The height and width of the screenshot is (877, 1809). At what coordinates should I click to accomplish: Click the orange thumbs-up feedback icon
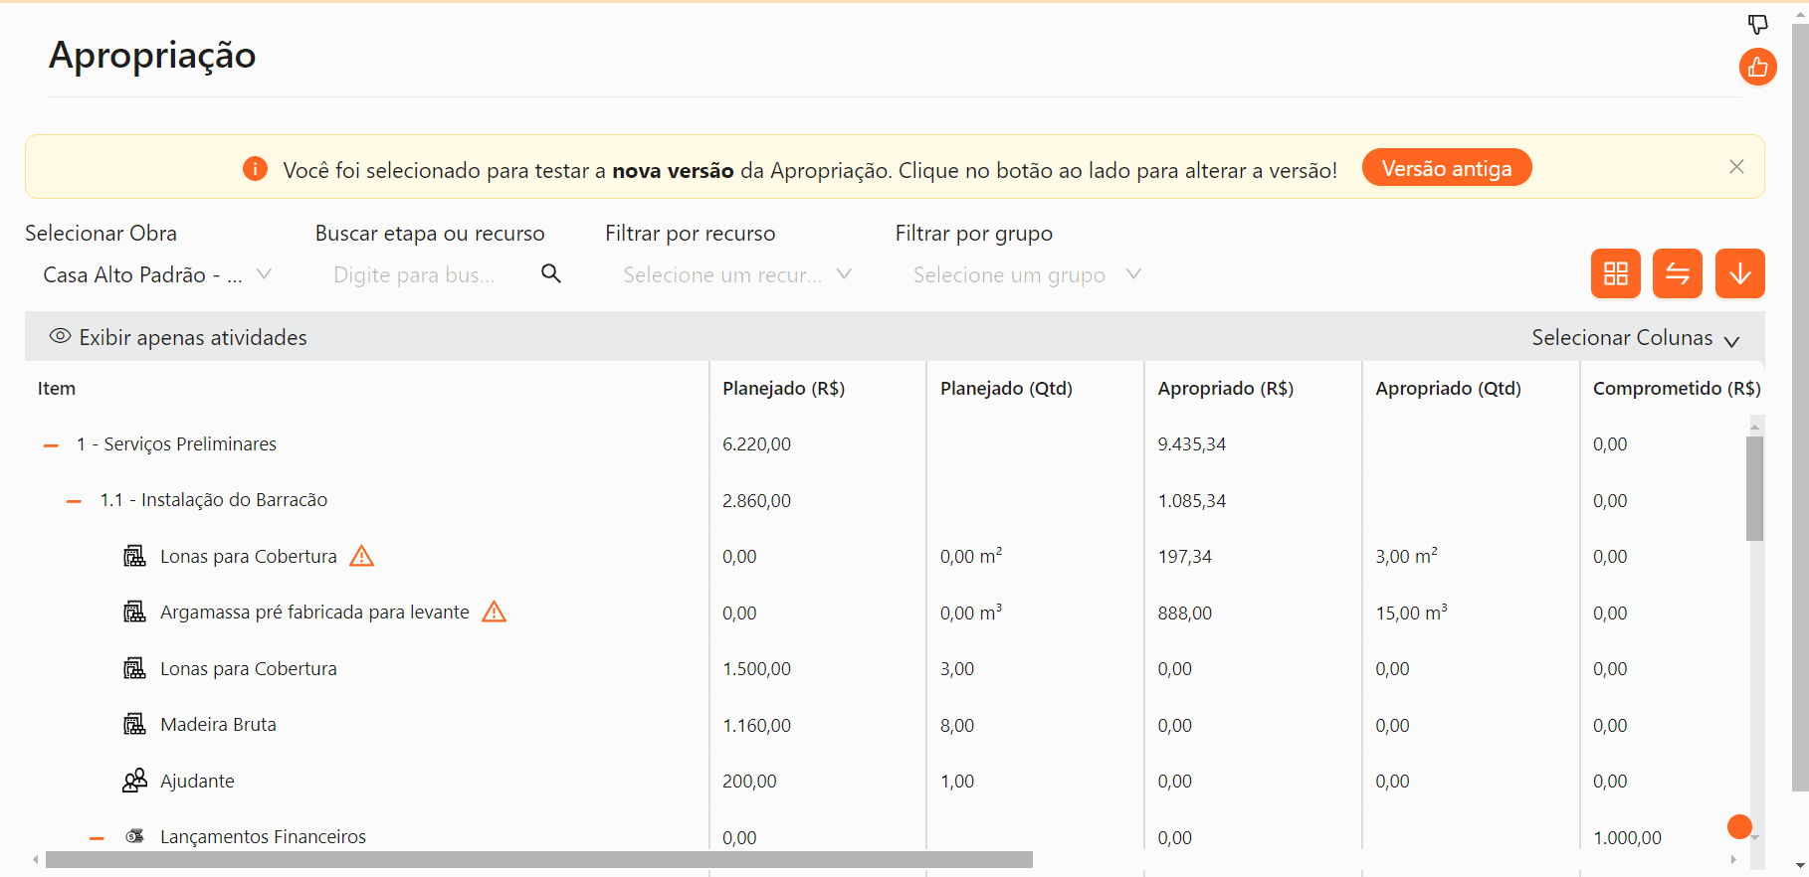click(x=1757, y=68)
